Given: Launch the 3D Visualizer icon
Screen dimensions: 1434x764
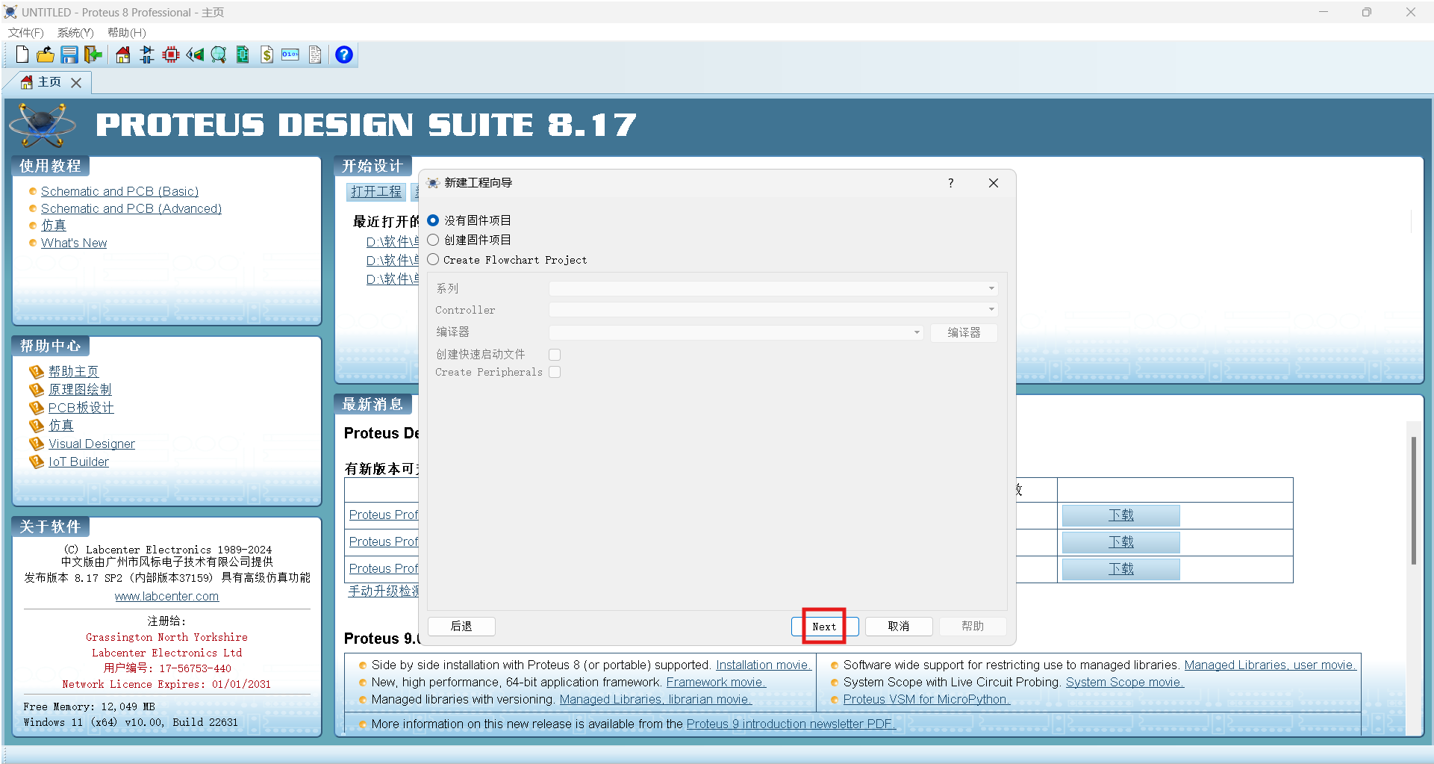Looking at the screenshot, I should [x=195, y=55].
